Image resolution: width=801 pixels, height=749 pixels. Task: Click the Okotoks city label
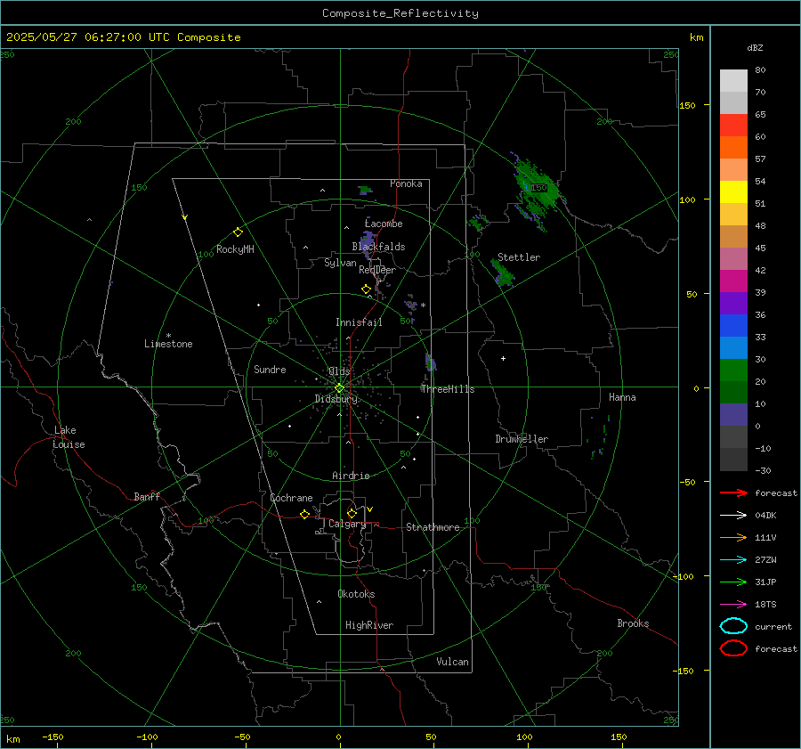pos(356,594)
